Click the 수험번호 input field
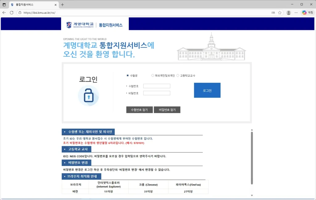 point(156,86)
